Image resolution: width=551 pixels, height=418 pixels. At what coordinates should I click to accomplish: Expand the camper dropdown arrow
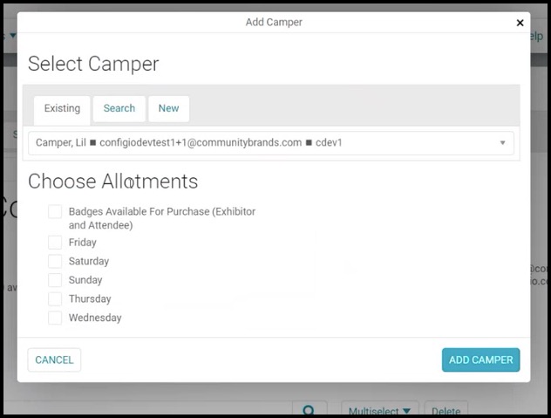click(502, 143)
